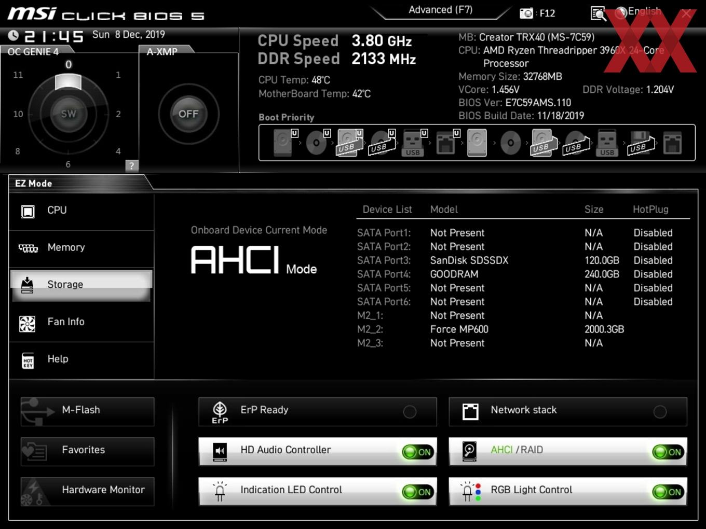Select the USB floppy boot device icon
706x529 pixels.
641,143
